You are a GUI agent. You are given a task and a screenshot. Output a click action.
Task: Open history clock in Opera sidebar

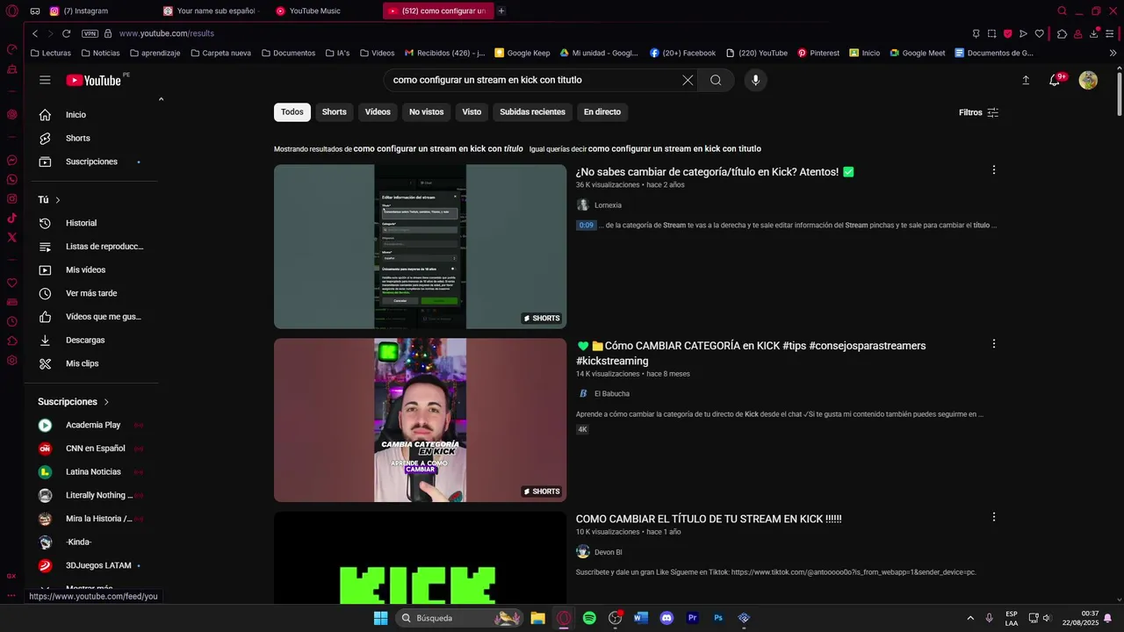coord(11,321)
